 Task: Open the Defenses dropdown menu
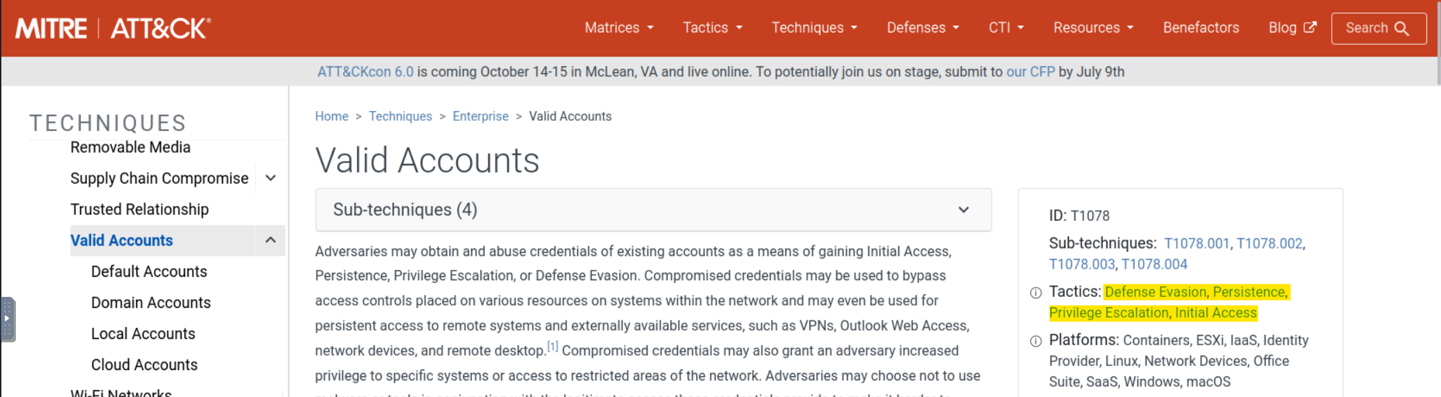[923, 28]
